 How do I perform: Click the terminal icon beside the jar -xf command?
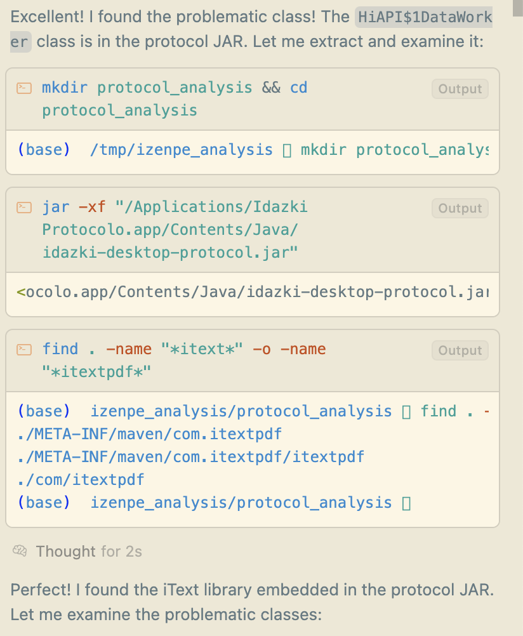(x=24, y=208)
